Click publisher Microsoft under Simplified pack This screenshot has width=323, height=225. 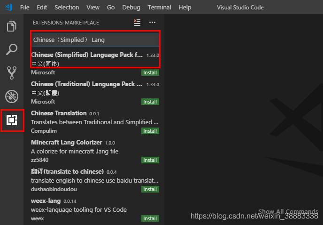point(43,72)
